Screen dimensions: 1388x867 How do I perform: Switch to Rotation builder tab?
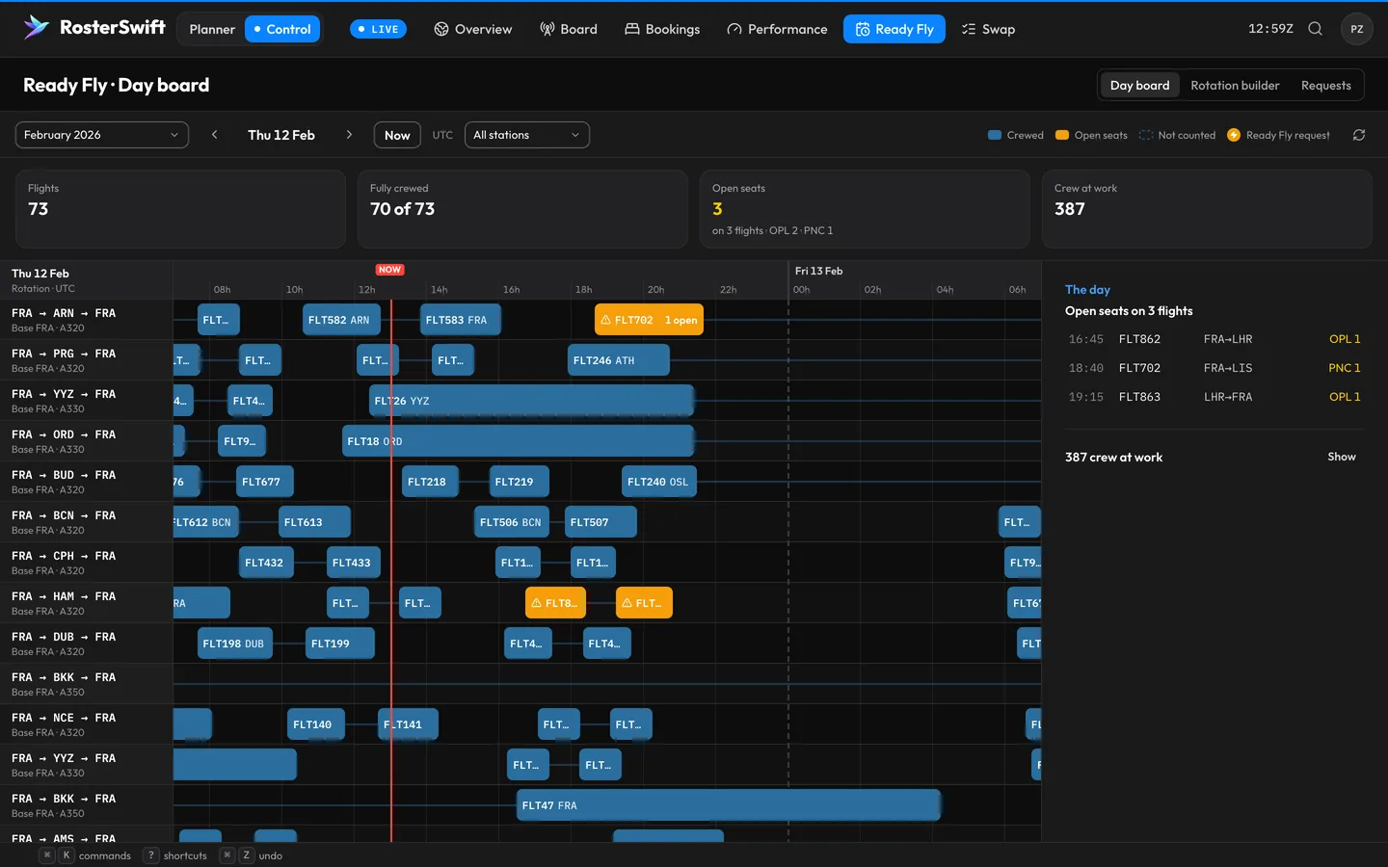tap(1235, 85)
